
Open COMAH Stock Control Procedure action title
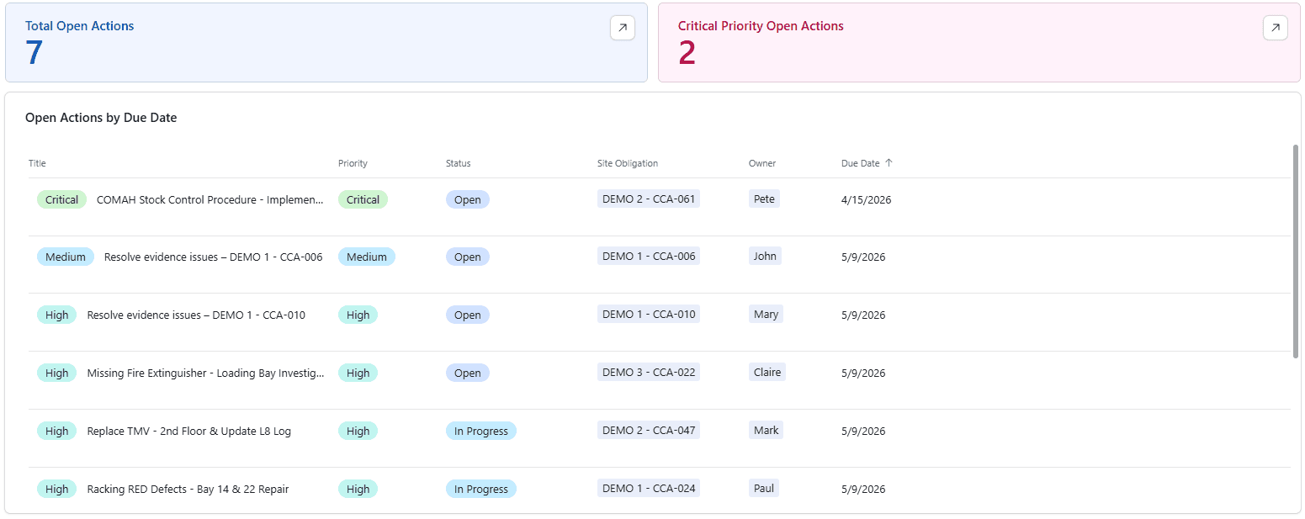210,199
